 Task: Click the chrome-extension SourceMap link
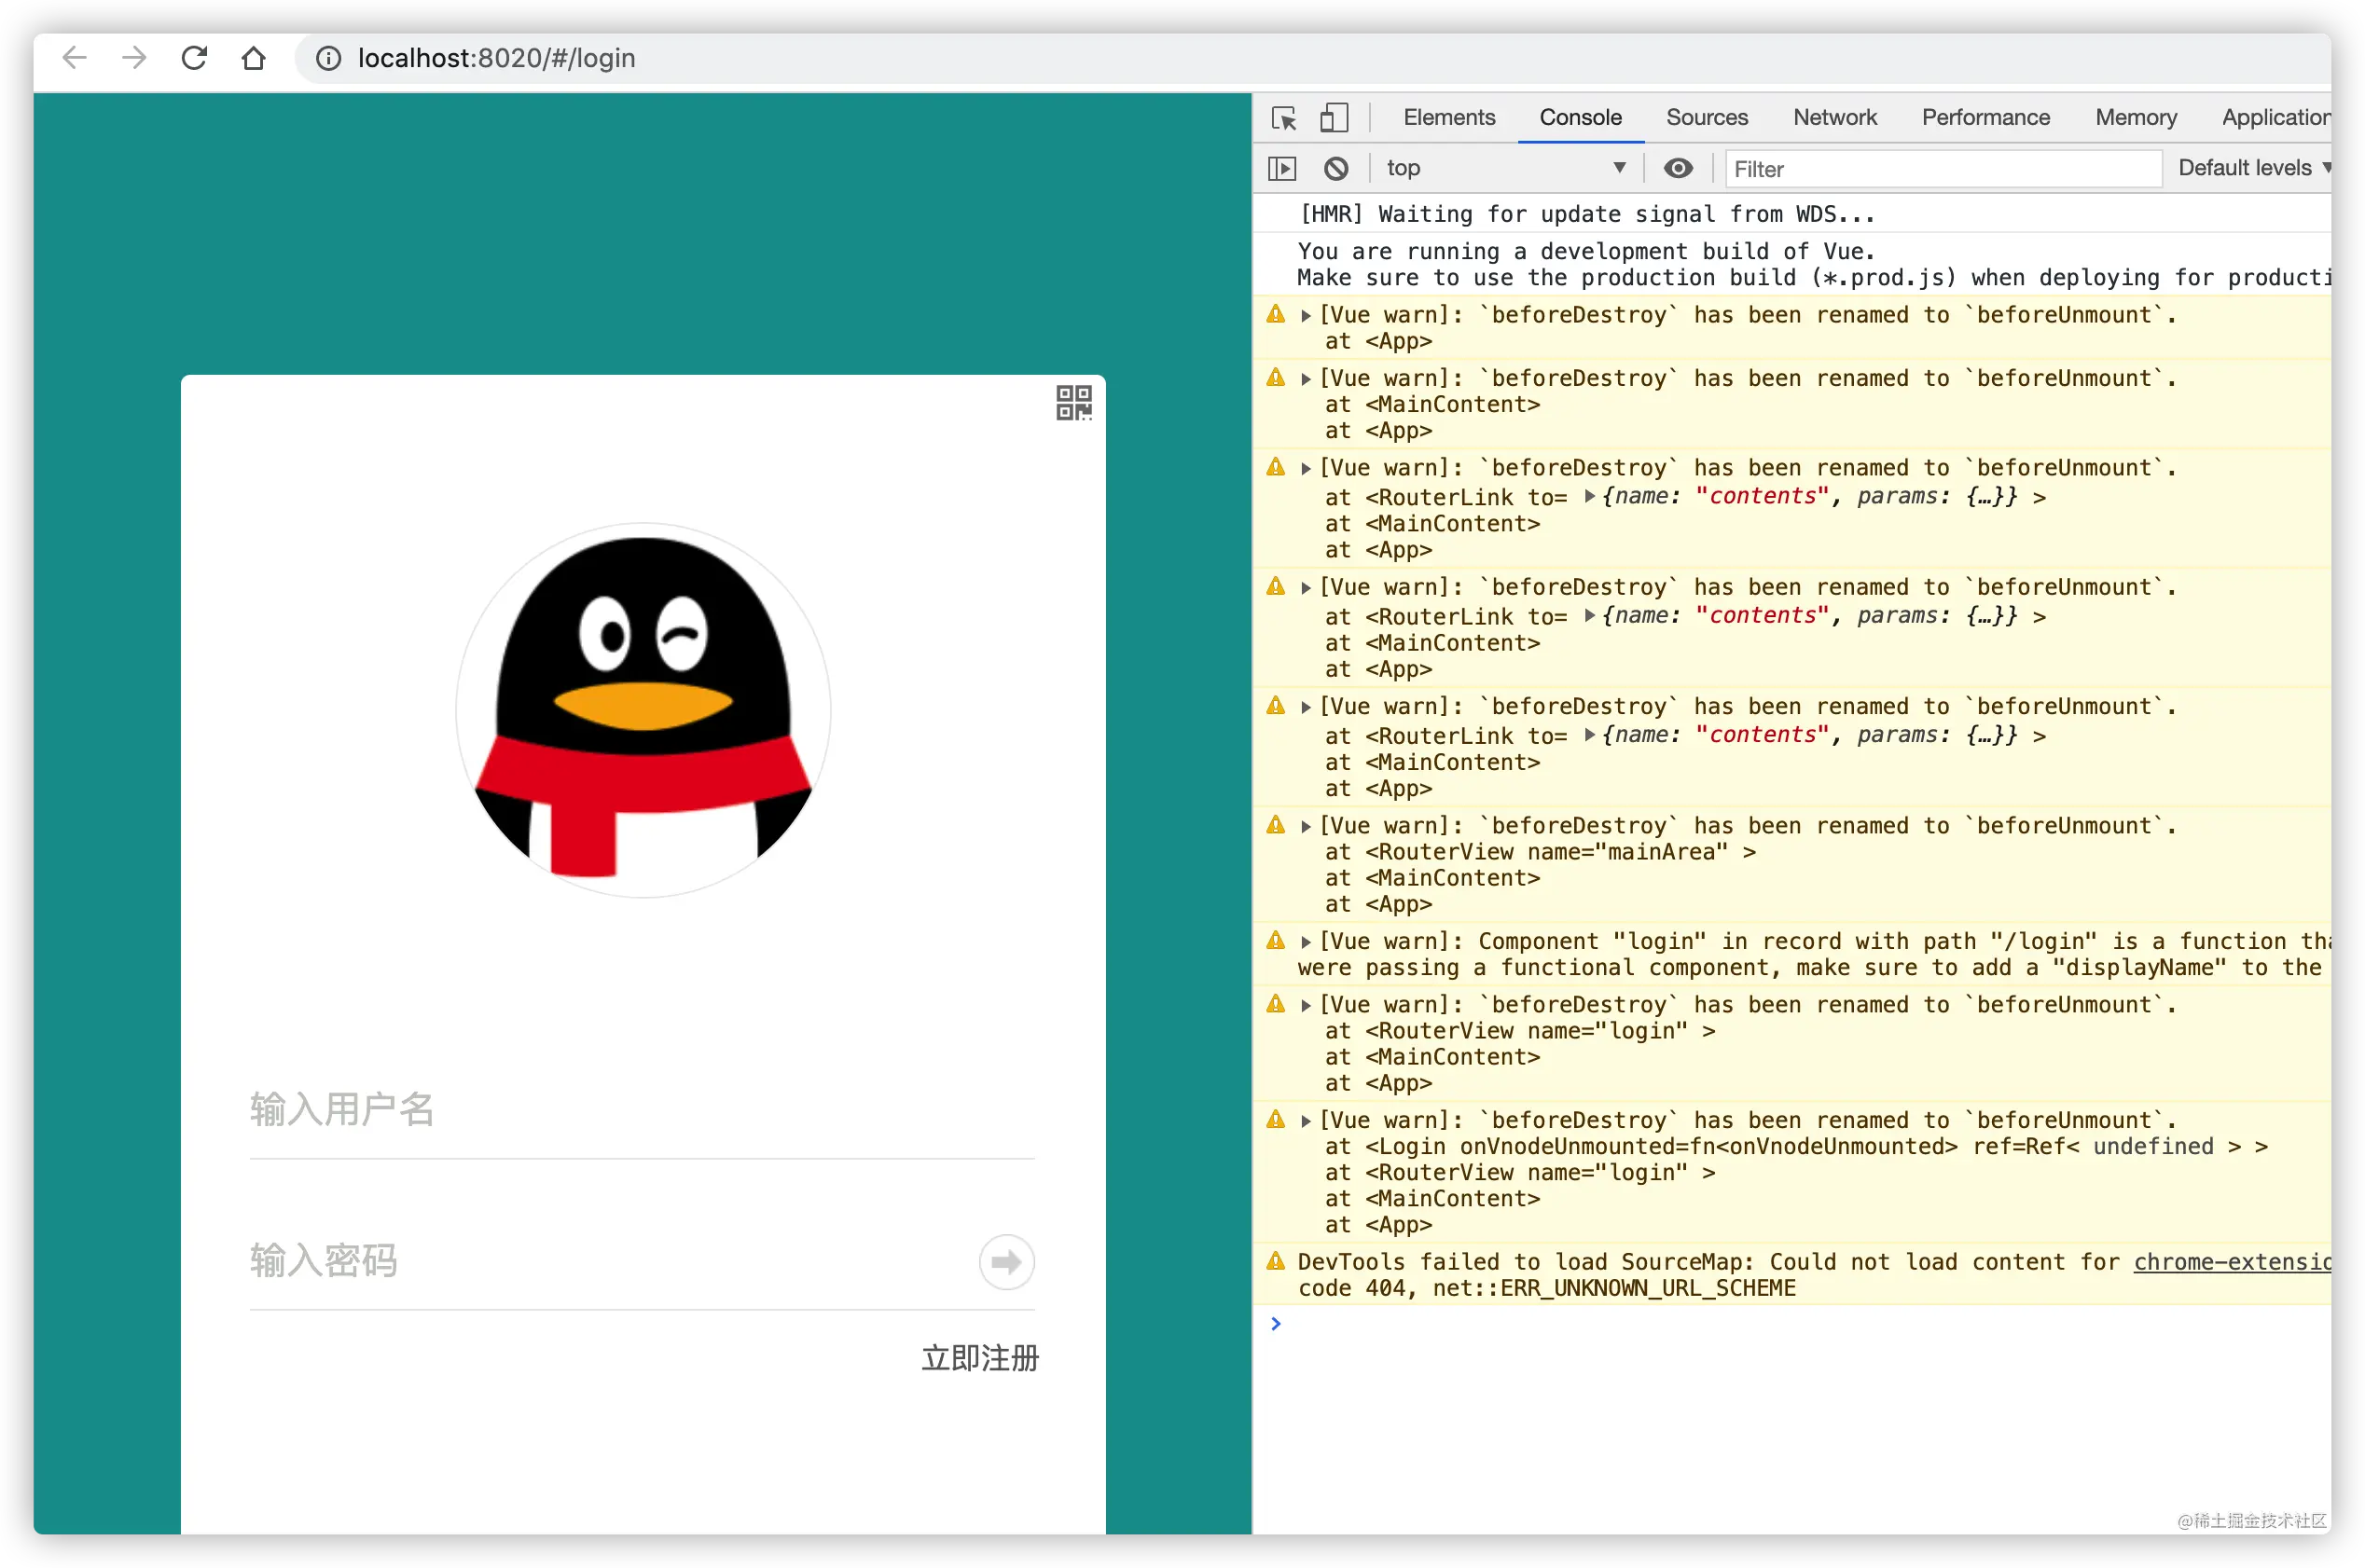pos(2231,1262)
